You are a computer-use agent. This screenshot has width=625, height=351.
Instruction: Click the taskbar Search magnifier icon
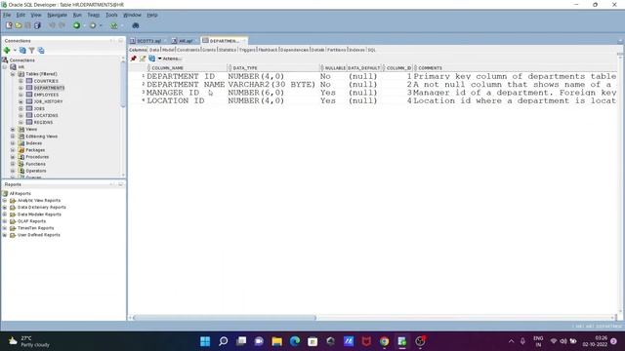click(x=224, y=341)
